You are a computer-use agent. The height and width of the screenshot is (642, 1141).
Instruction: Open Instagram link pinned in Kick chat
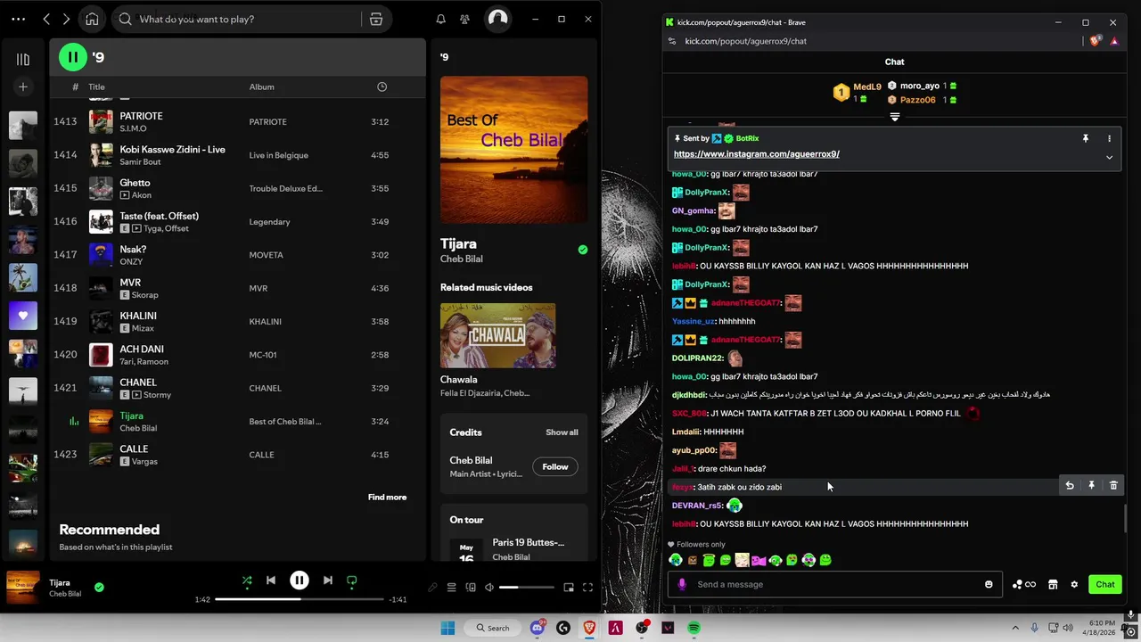pos(756,154)
